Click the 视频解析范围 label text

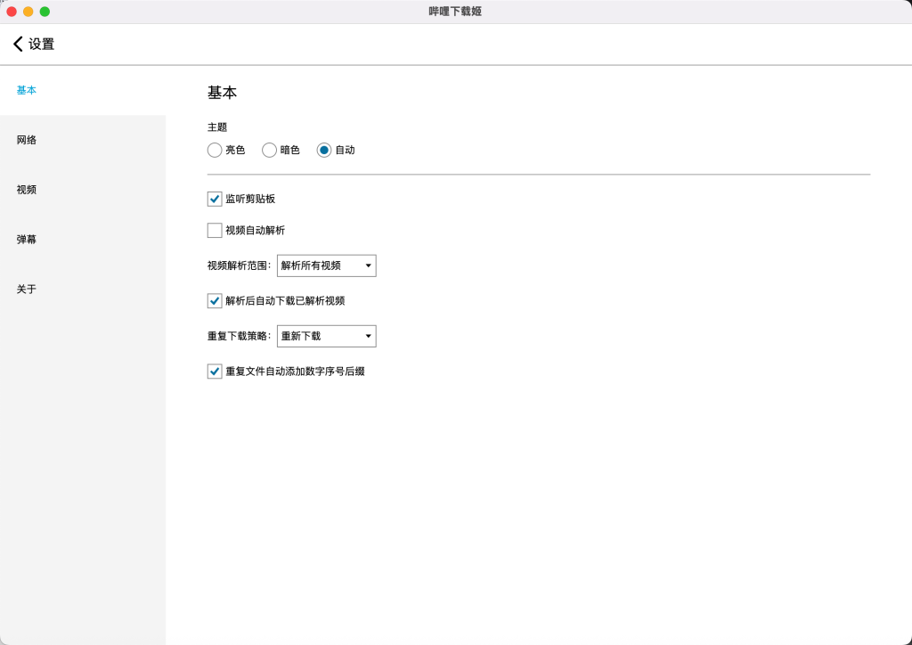coord(239,265)
